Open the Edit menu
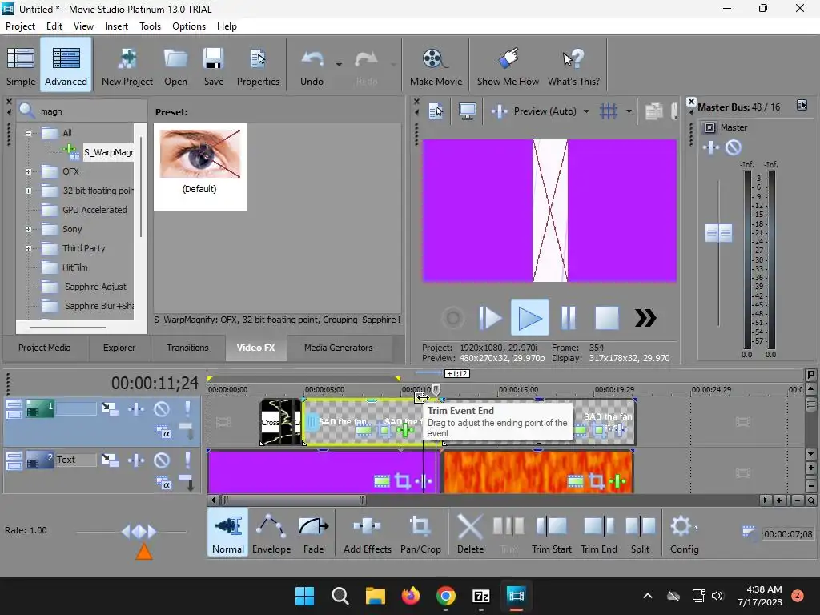 (x=54, y=26)
